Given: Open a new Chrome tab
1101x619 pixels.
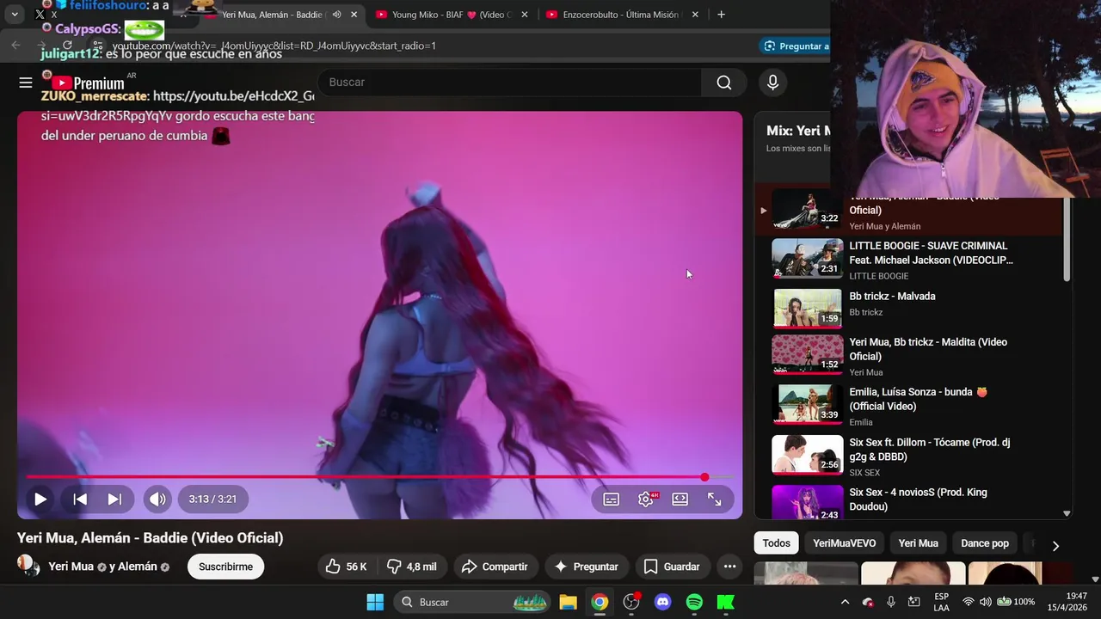Looking at the screenshot, I should [721, 15].
